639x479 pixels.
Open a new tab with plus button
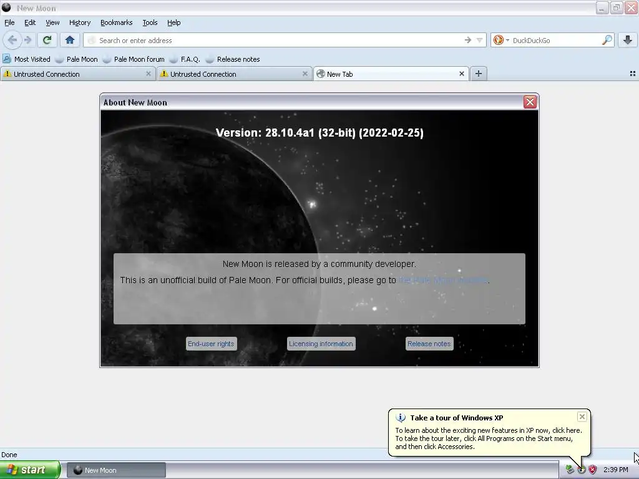tap(479, 74)
